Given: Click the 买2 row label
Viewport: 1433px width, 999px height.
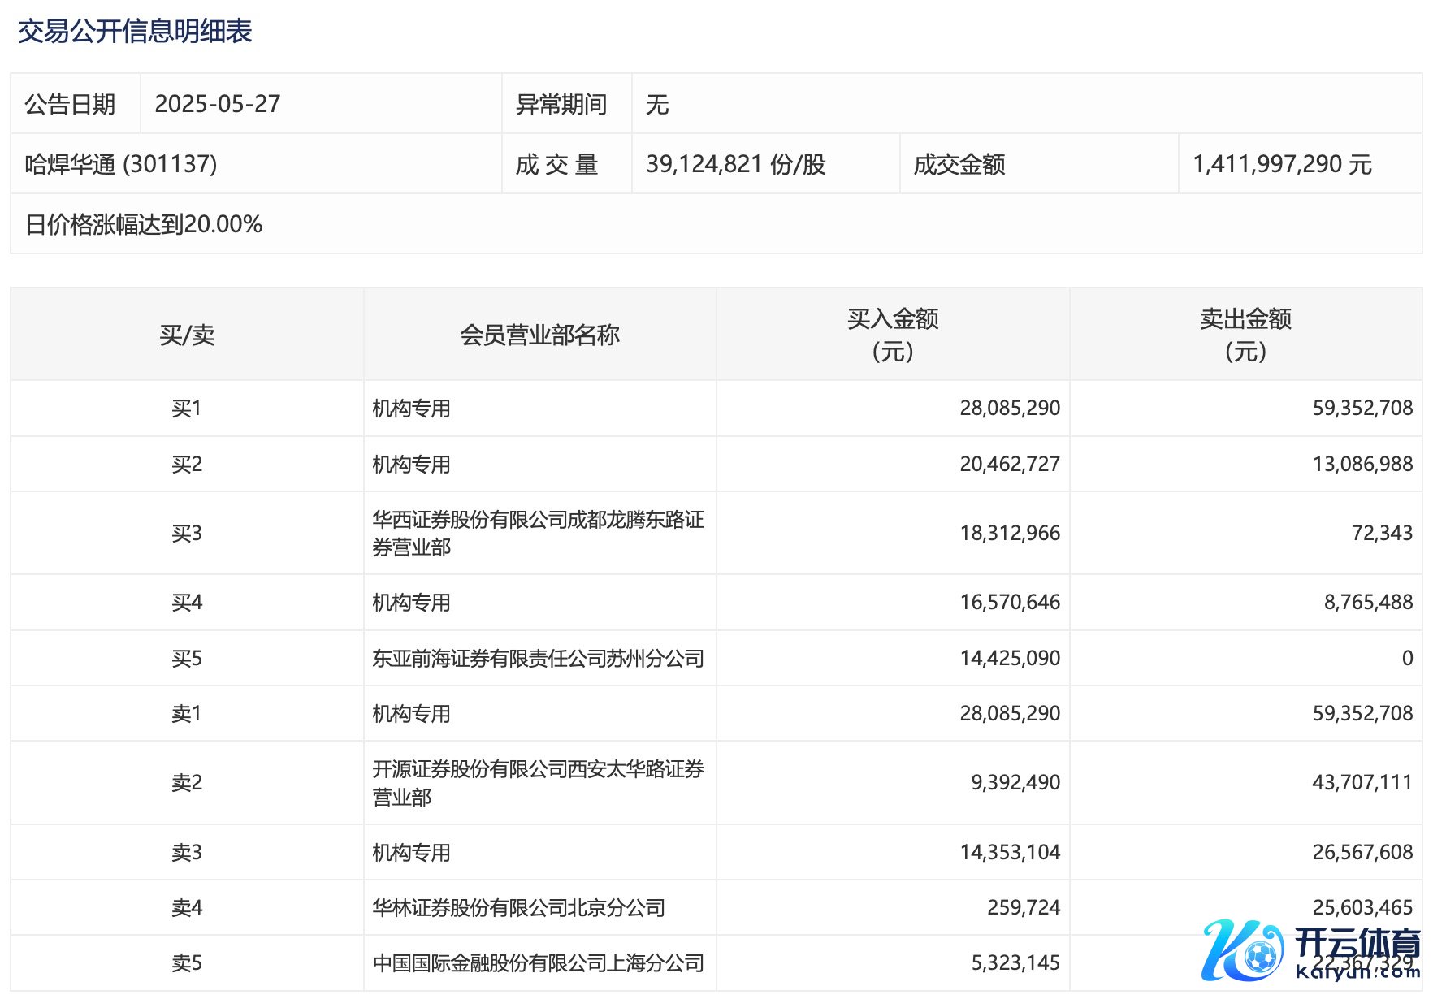Looking at the screenshot, I should [x=187, y=465].
